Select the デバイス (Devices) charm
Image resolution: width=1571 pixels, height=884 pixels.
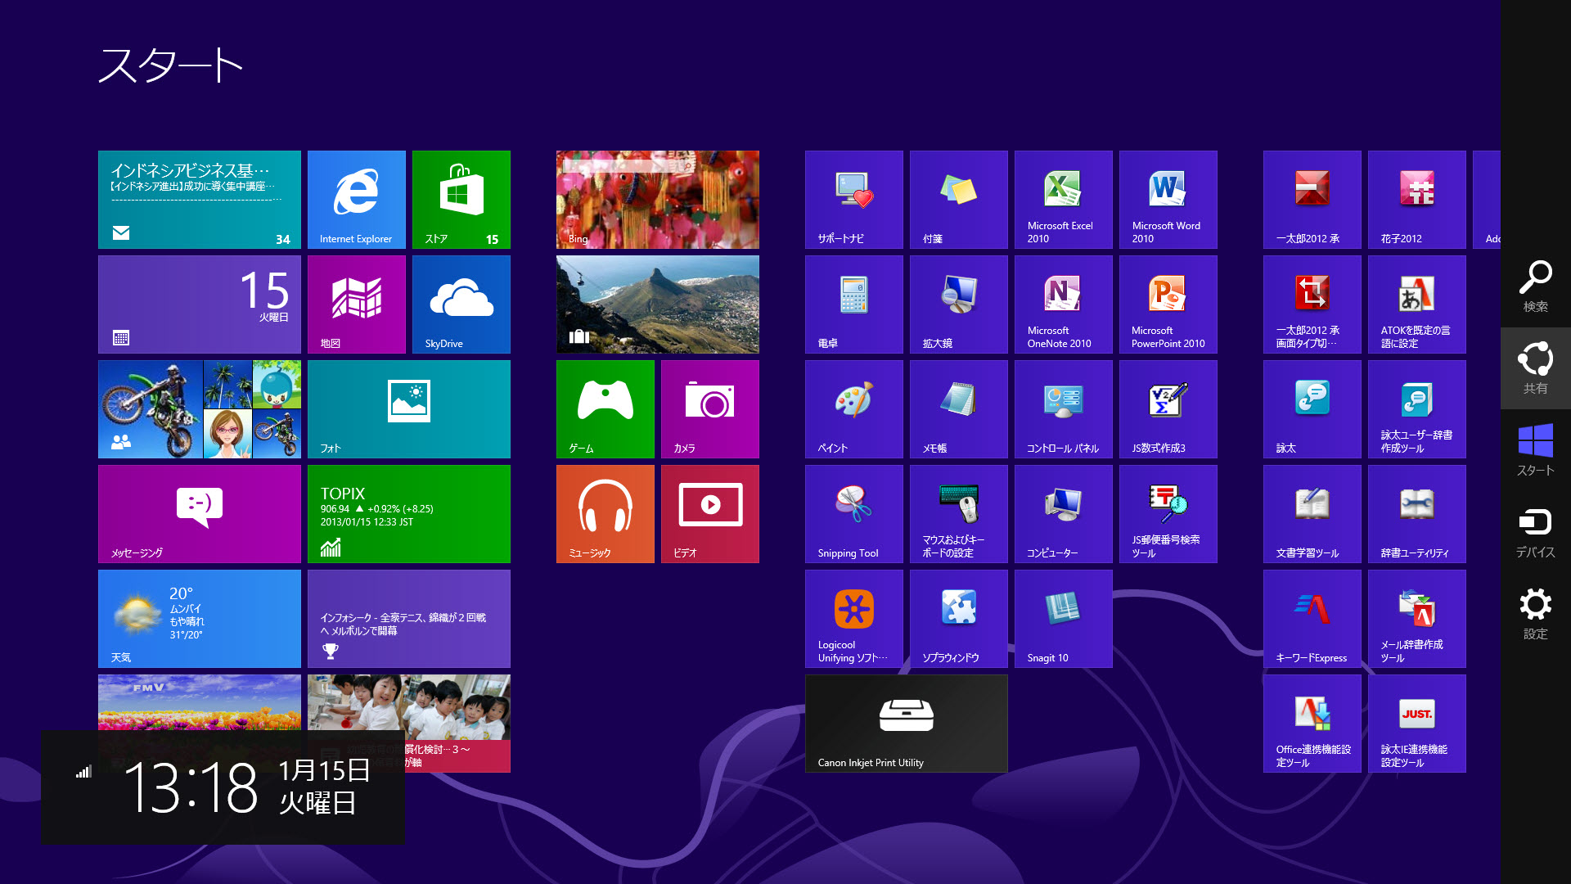pos(1535,532)
